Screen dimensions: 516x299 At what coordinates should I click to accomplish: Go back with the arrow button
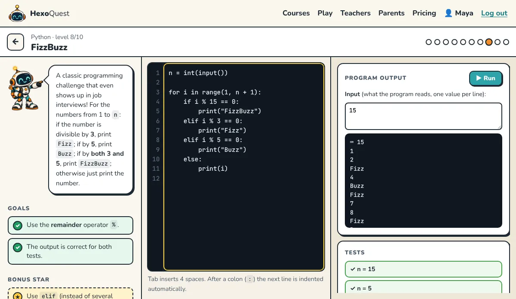[15, 42]
